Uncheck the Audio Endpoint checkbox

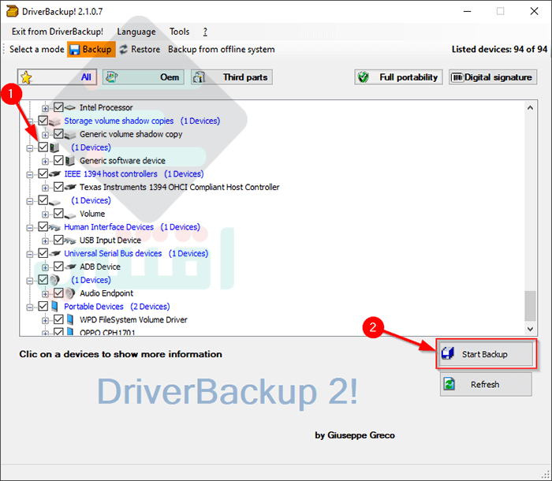[58, 293]
